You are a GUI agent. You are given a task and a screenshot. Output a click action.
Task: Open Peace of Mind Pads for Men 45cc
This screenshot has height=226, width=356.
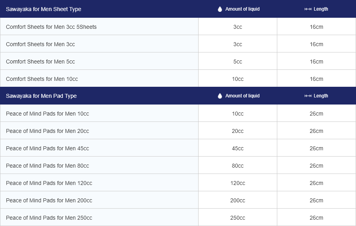tap(47, 148)
